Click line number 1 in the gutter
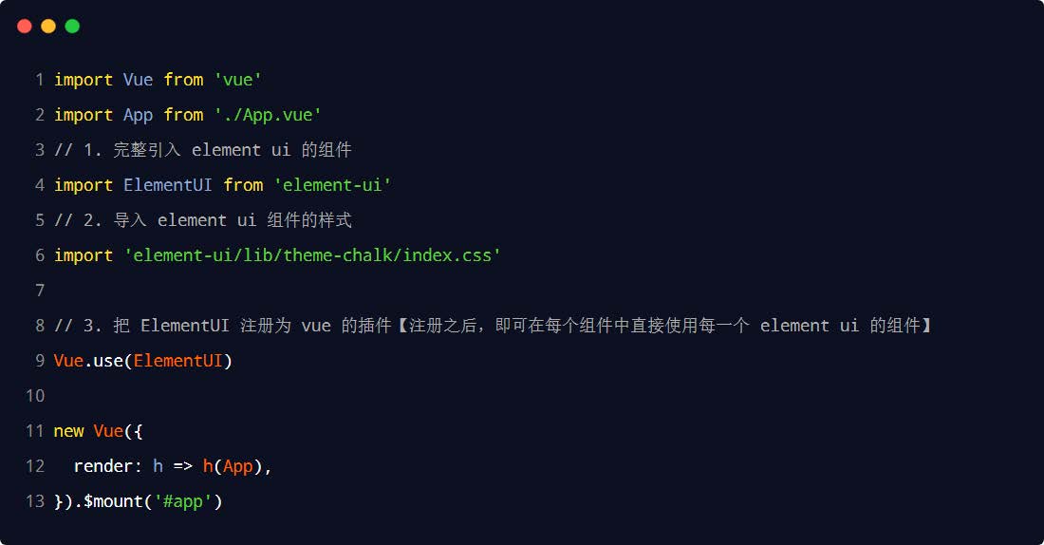 [39, 80]
